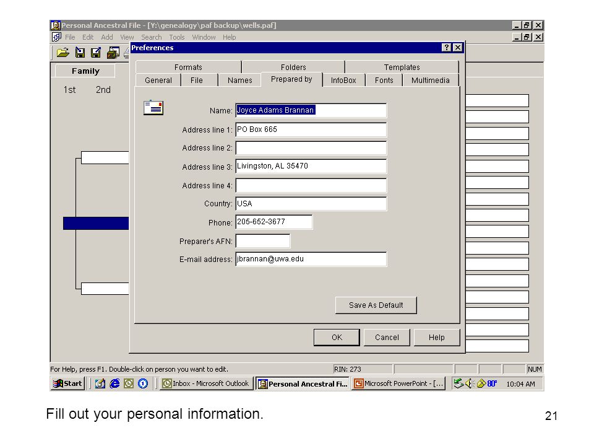Switch to the General tab

pos(158,80)
